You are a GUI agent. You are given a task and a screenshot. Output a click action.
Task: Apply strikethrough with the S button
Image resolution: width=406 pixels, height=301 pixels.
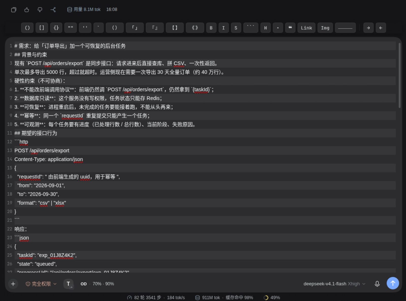point(236,28)
